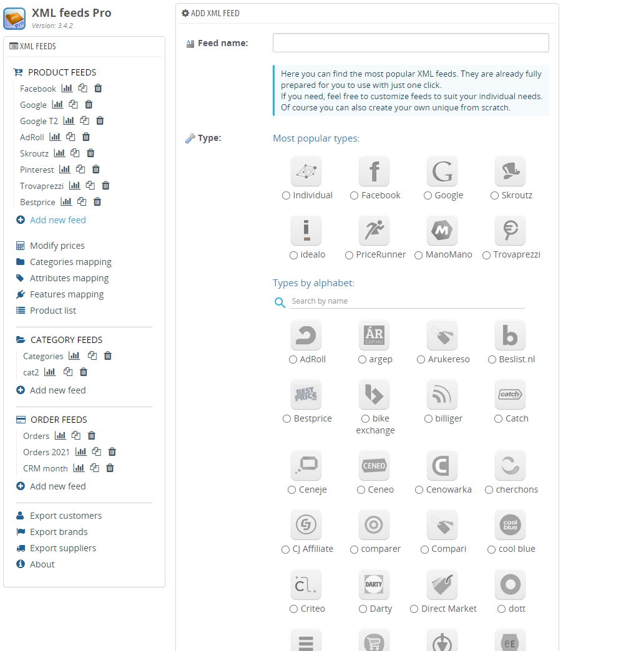
Task: Add new feed under Order Feeds
Action: pos(58,486)
